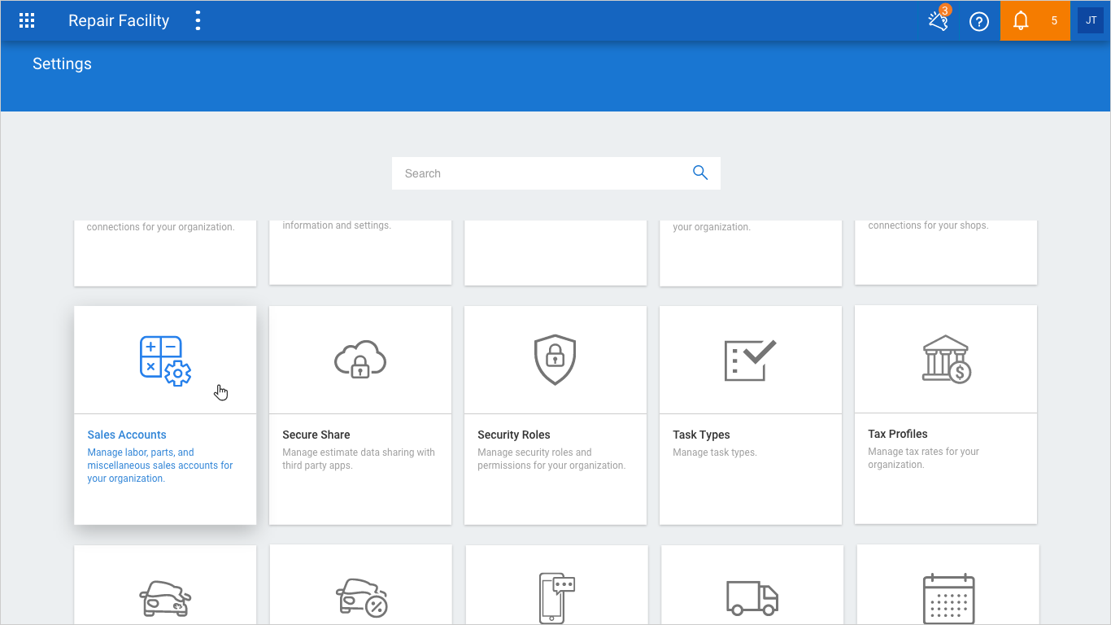Click the calendar icon card
1111x625 pixels.
(x=948, y=598)
